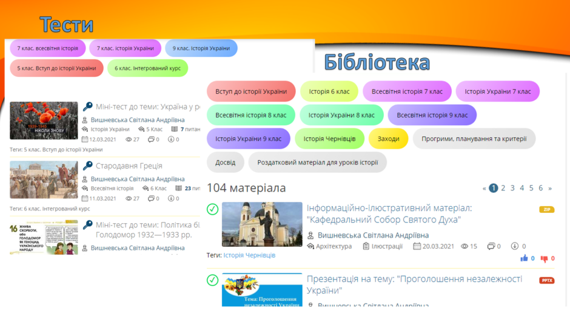The height and width of the screenshot is (309, 570).
Task: Open 'Роздатковий матеріал для уроків історії'
Action: pyautogui.click(x=317, y=163)
